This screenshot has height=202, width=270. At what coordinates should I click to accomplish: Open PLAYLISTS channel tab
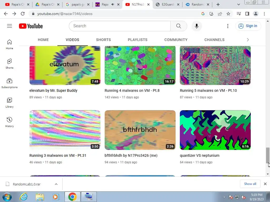coord(137,40)
